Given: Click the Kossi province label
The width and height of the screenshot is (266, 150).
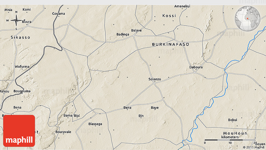Looking at the screenshot, I should point(169,16).
